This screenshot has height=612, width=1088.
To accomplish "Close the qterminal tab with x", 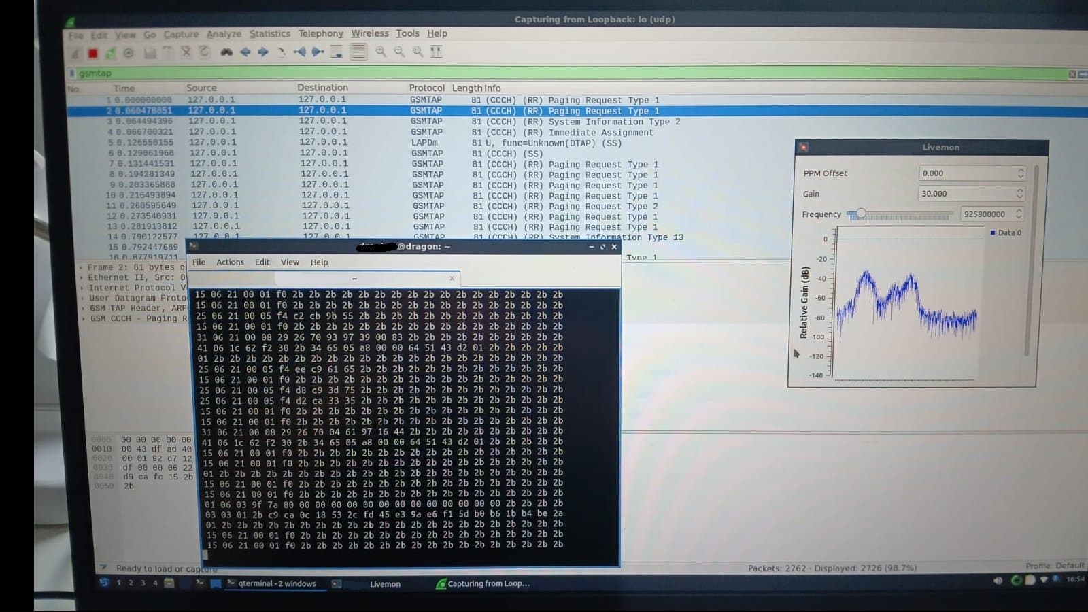I will [452, 278].
